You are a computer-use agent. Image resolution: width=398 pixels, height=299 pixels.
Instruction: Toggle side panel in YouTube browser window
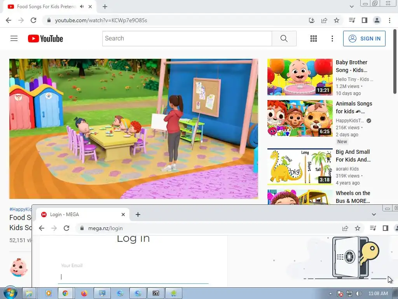[x=365, y=20]
